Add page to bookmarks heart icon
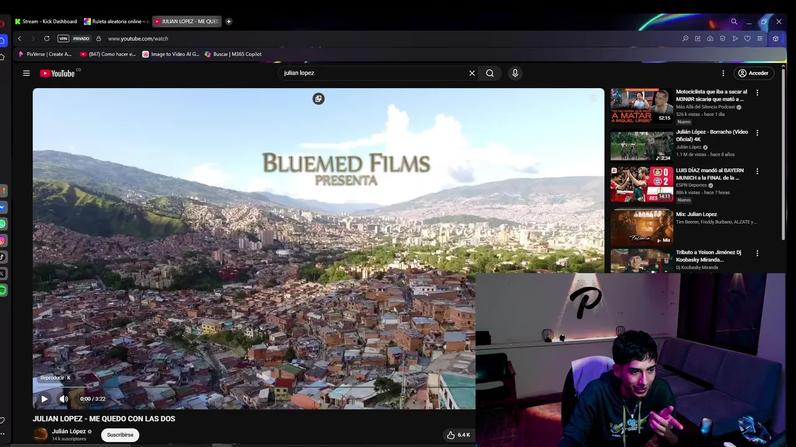This screenshot has width=796, height=447. click(747, 38)
